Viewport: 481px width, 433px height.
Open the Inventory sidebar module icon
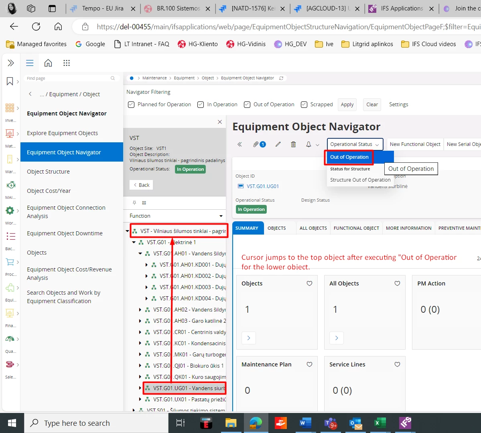pyautogui.click(x=10, y=107)
